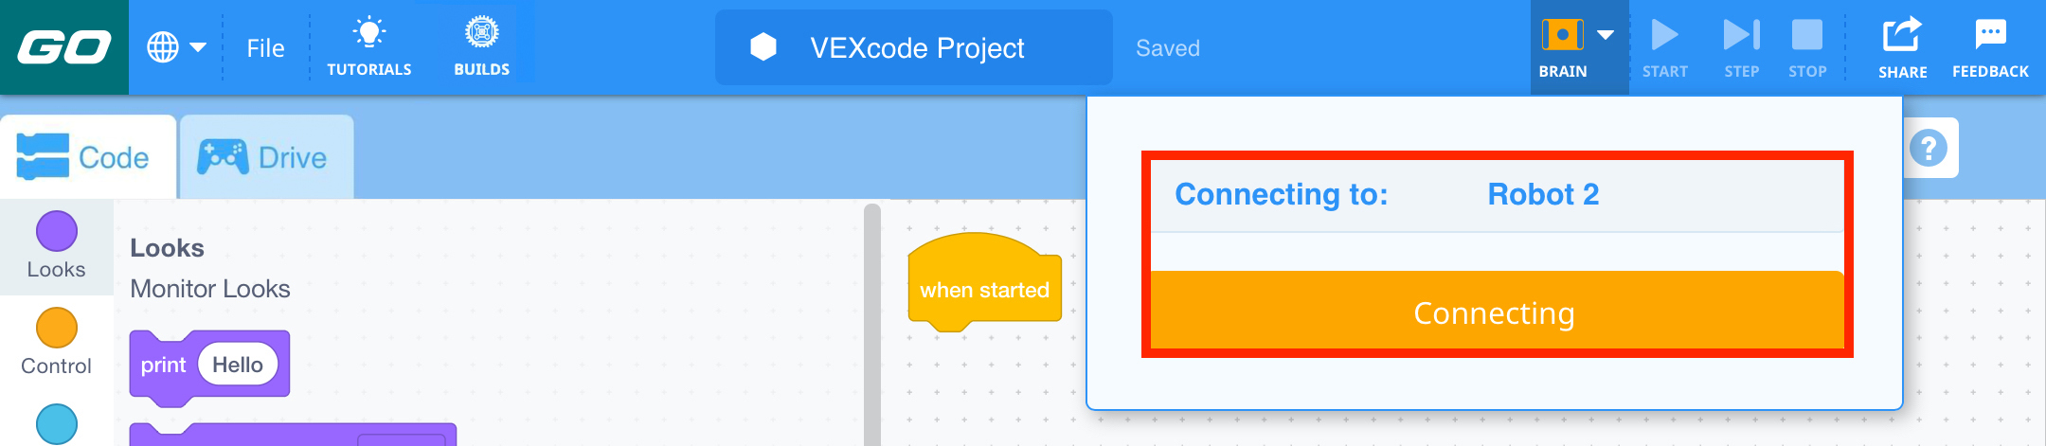Viewport: 2046px width, 446px height.
Task: Click the help question mark icon
Action: [x=1929, y=149]
